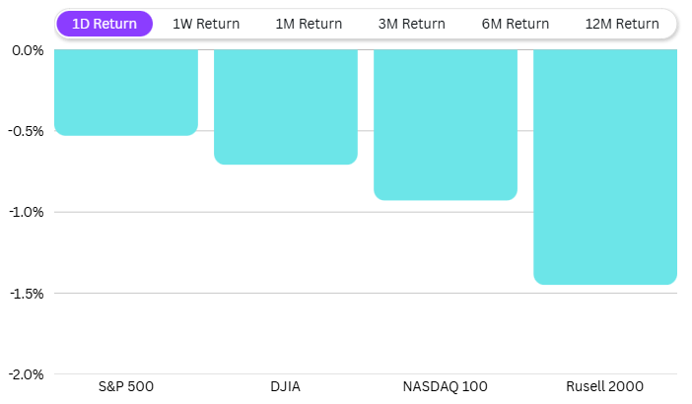The height and width of the screenshot is (404, 692).
Task: Switch to the 1W Return tab
Action: [x=206, y=24]
